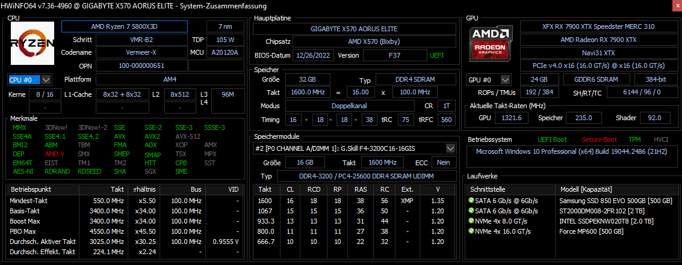Click the AMD Ryzen logo image
Image resolution: width=682 pixels, height=265 pixels.
[33, 43]
